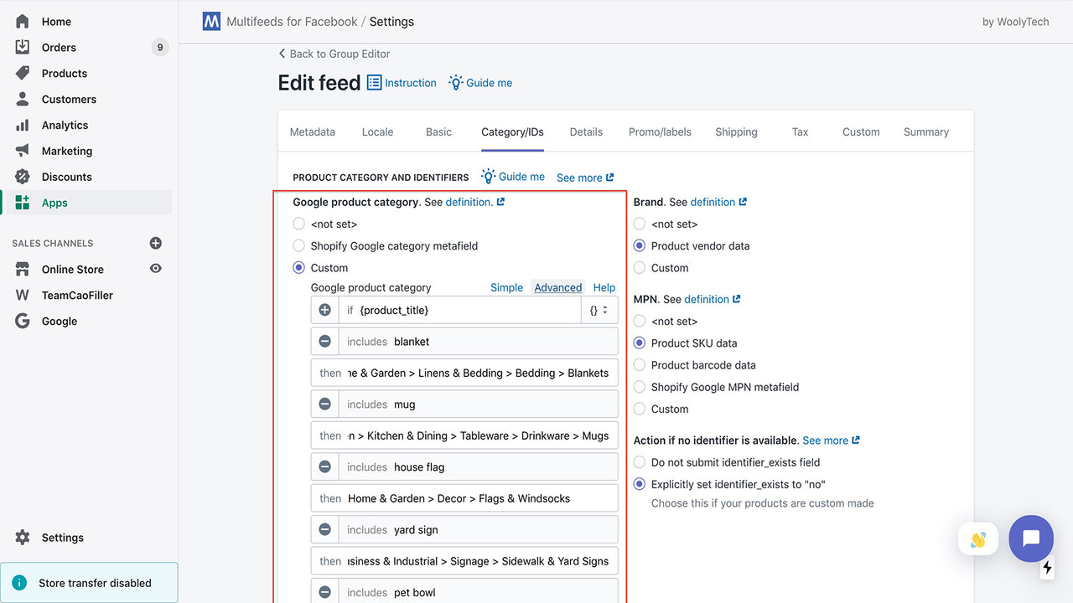This screenshot has width=1073, height=603.
Task: Switch to the Shipping tab
Action: pyautogui.click(x=736, y=131)
